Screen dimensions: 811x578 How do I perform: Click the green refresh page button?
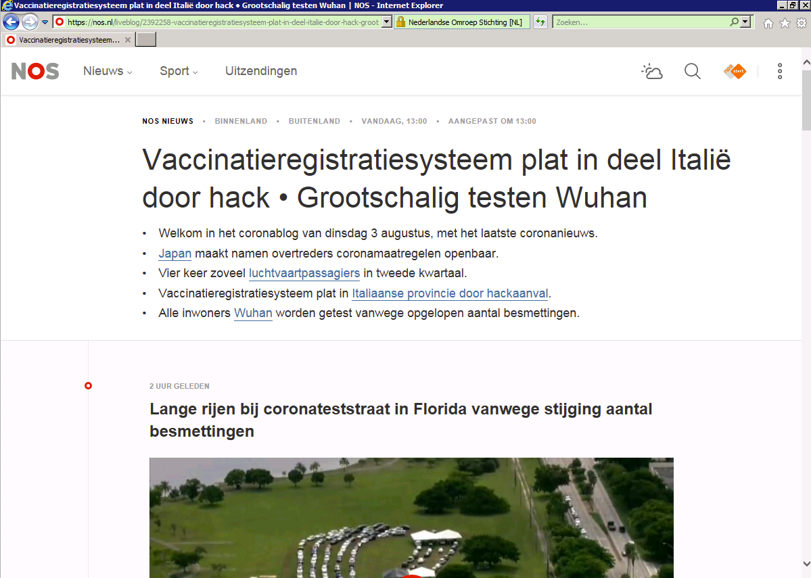pyautogui.click(x=540, y=22)
